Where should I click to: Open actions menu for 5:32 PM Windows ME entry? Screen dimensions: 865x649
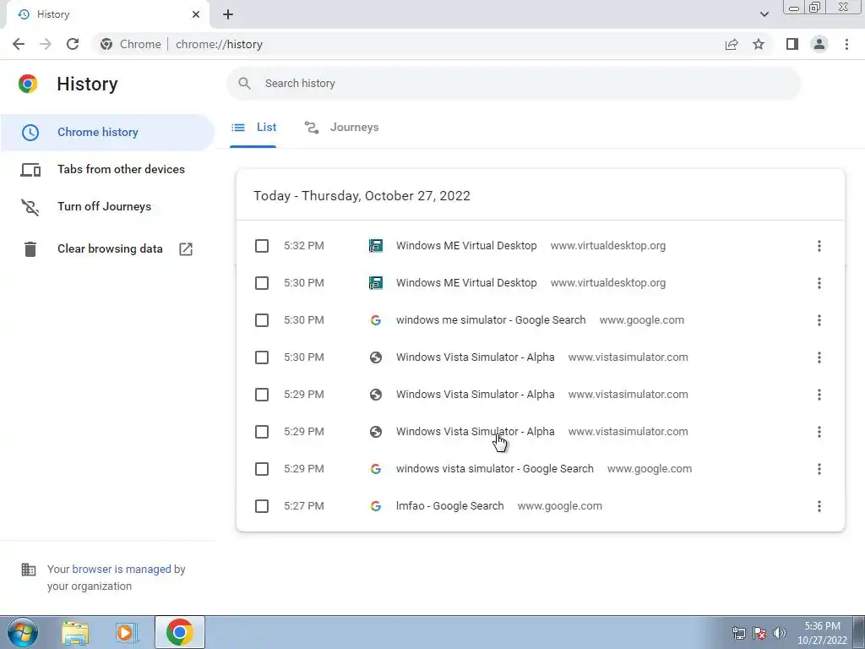click(819, 246)
